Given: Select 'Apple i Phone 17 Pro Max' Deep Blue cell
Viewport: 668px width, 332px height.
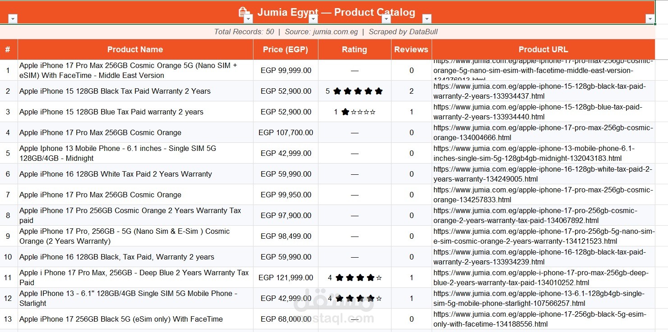Looking at the screenshot, I should pos(135,277).
